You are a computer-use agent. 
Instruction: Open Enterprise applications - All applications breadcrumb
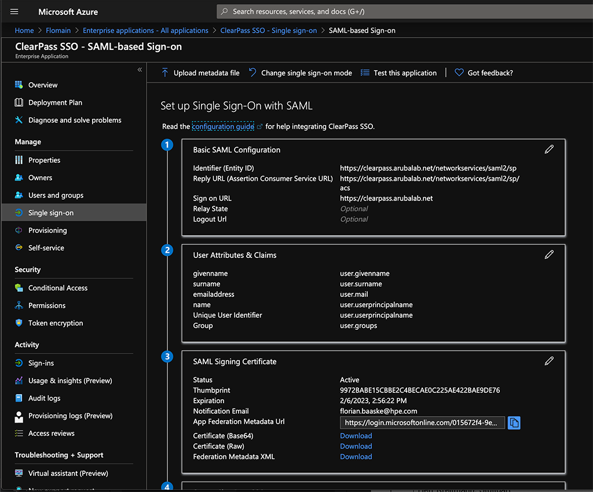coord(145,30)
